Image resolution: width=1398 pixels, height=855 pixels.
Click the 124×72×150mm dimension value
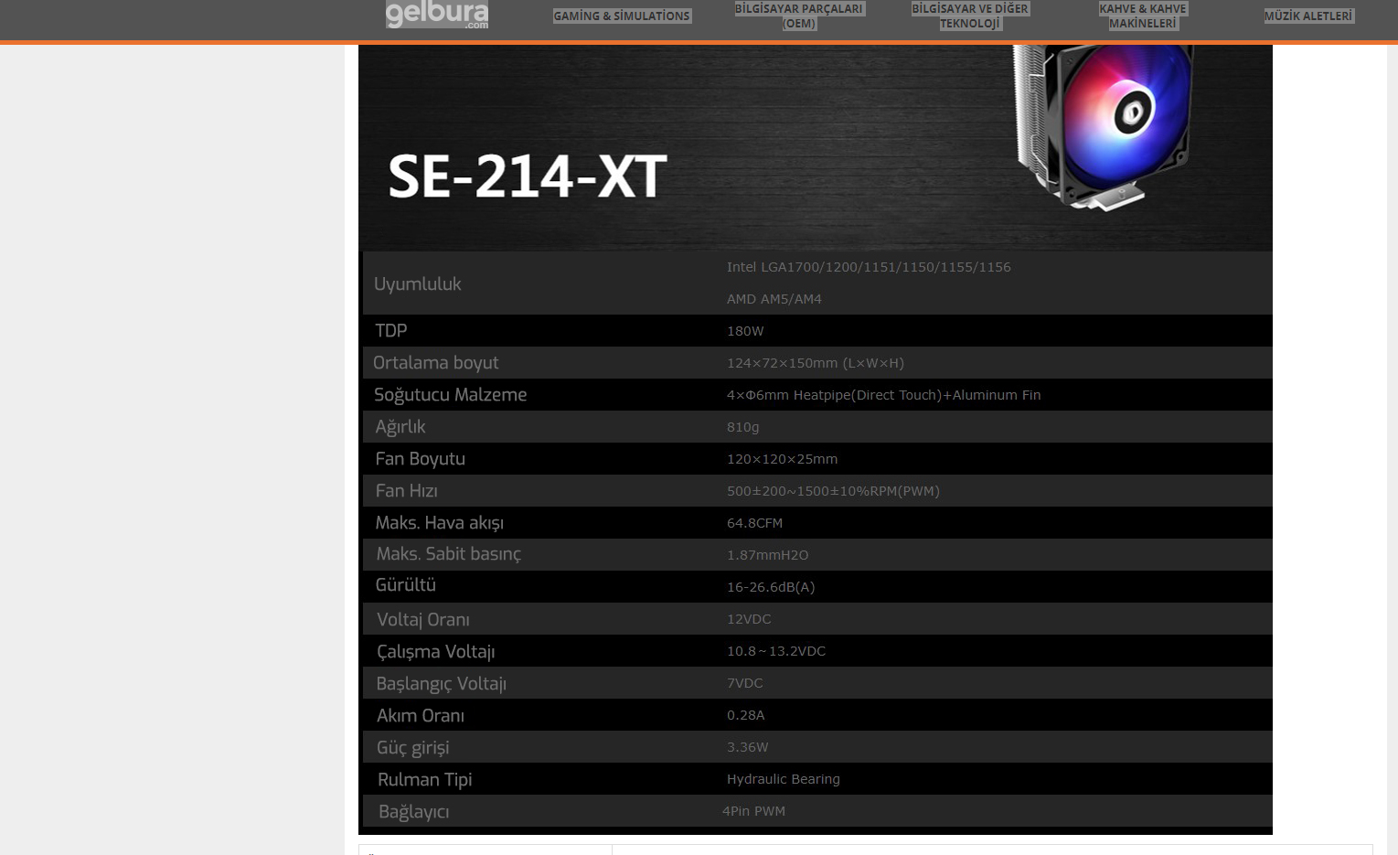(816, 363)
